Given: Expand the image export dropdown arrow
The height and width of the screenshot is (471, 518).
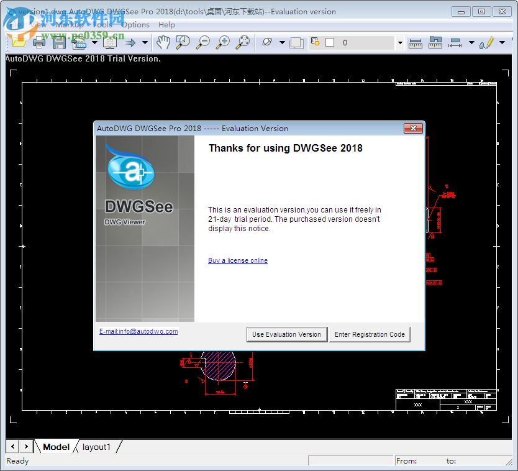Looking at the screenshot, I should click(95, 42).
